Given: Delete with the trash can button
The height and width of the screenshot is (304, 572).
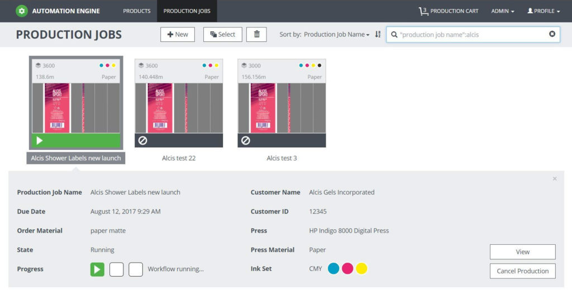Looking at the screenshot, I should tap(256, 34).
